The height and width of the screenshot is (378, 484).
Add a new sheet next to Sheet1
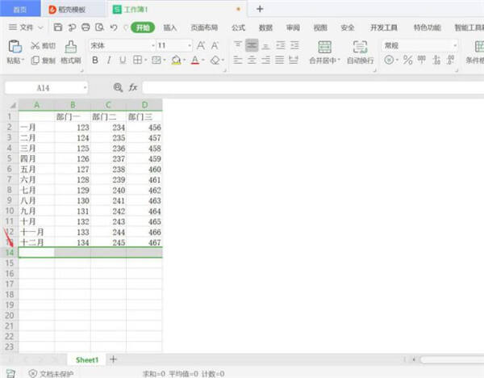(113, 359)
